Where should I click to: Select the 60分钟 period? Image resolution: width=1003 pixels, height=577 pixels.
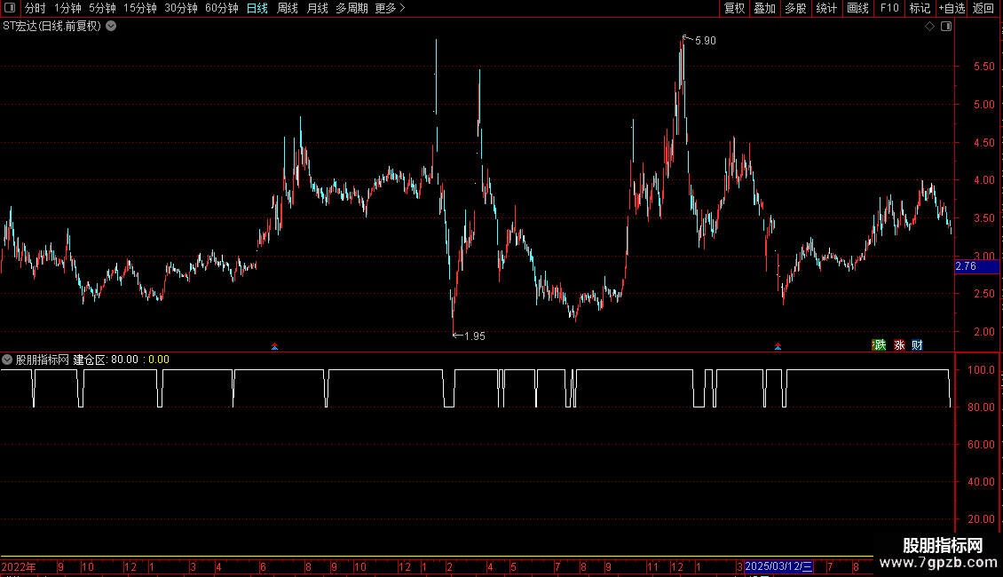tap(222, 8)
